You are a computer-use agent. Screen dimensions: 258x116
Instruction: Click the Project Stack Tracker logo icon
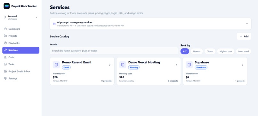(x=7, y=6)
